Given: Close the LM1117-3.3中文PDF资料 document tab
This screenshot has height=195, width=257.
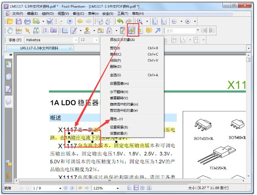Looking at the screenshot, I should [70, 48].
